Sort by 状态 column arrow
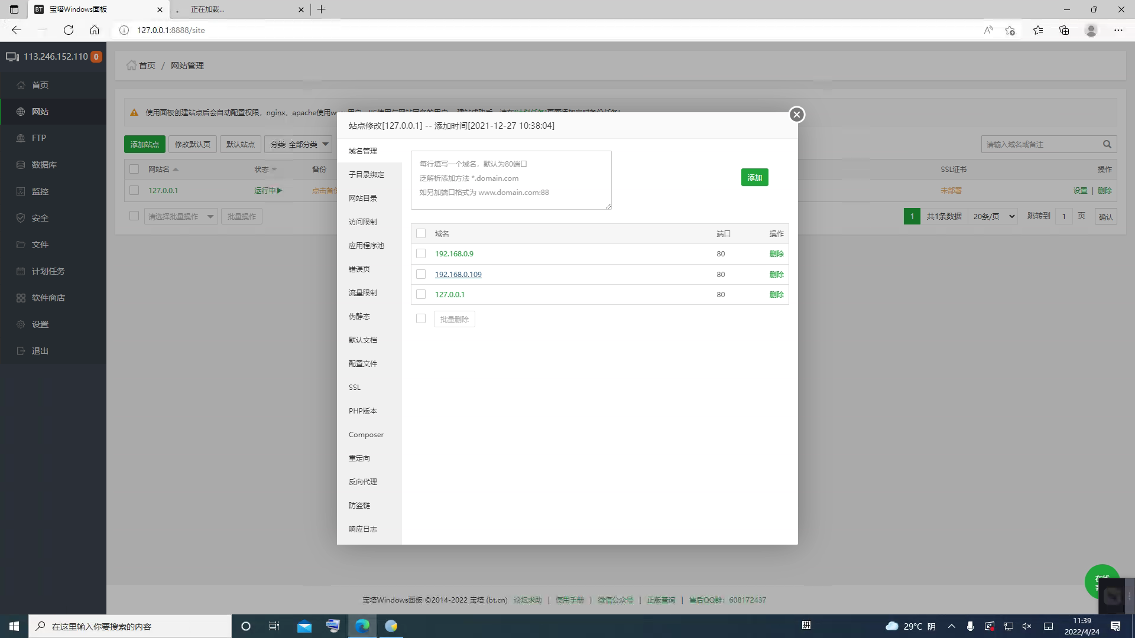1135x638 pixels. (274, 170)
